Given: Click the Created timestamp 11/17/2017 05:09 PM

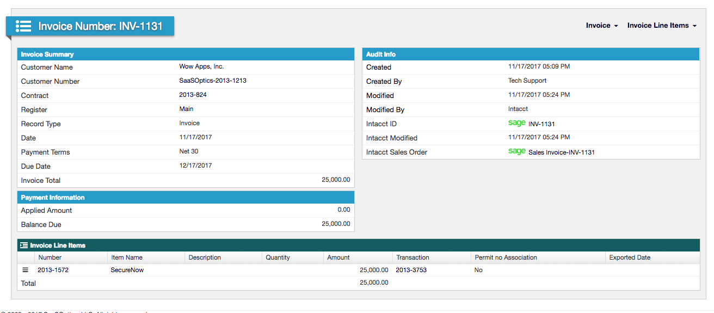Looking at the screenshot, I should click(x=539, y=66).
